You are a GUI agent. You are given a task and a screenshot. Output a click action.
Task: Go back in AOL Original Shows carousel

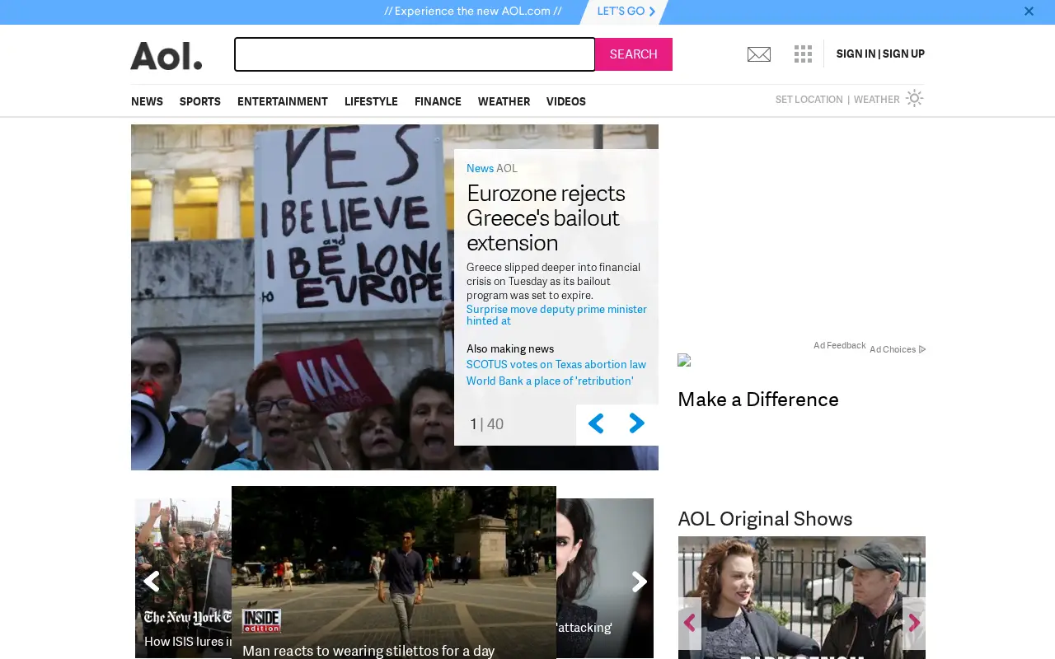(690, 624)
